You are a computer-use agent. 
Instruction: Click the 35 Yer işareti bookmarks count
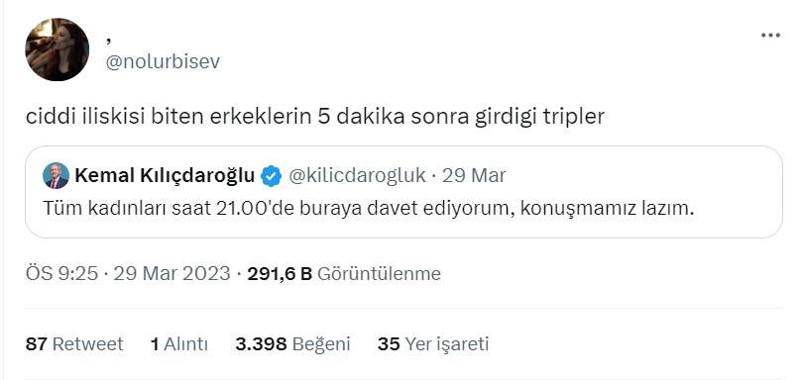pos(433,343)
